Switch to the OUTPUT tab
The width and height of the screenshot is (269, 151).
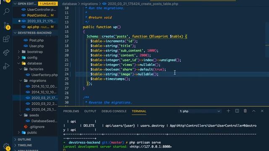90,111
